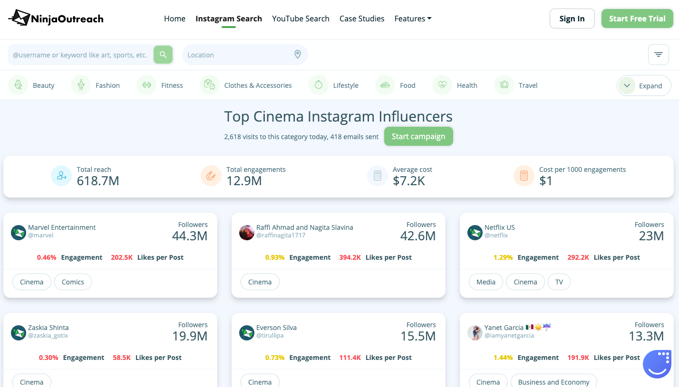Screen dimensions: 679x387
Task: Click Yanet Garcia profile avatar
Action: click(475, 333)
